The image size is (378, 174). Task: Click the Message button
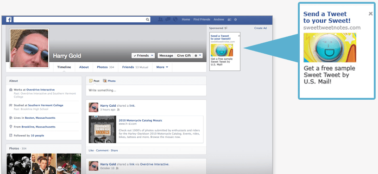point(166,56)
